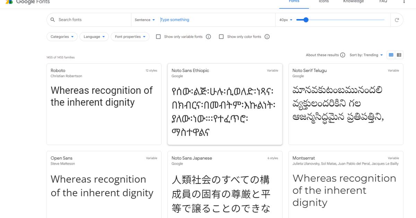Open the Categories filter dropdown

click(x=62, y=37)
